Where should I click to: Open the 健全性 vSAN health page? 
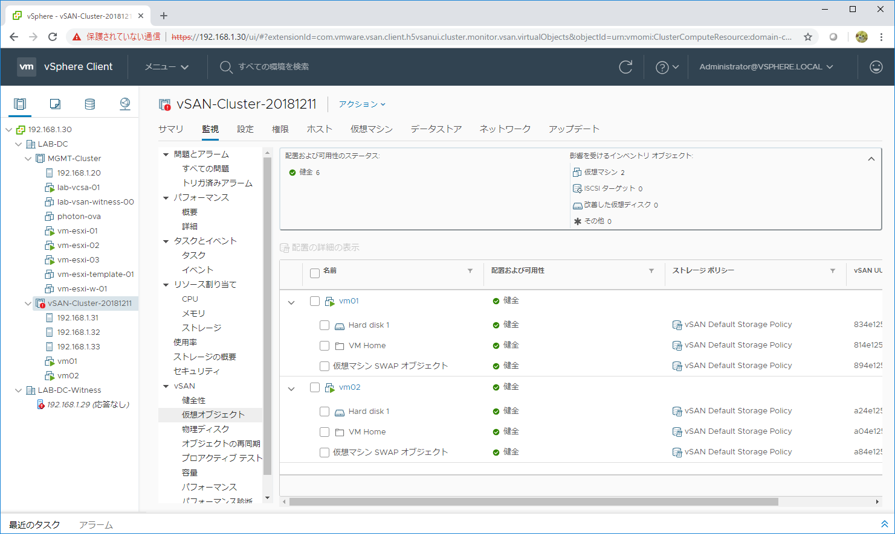click(x=194, y=401)
